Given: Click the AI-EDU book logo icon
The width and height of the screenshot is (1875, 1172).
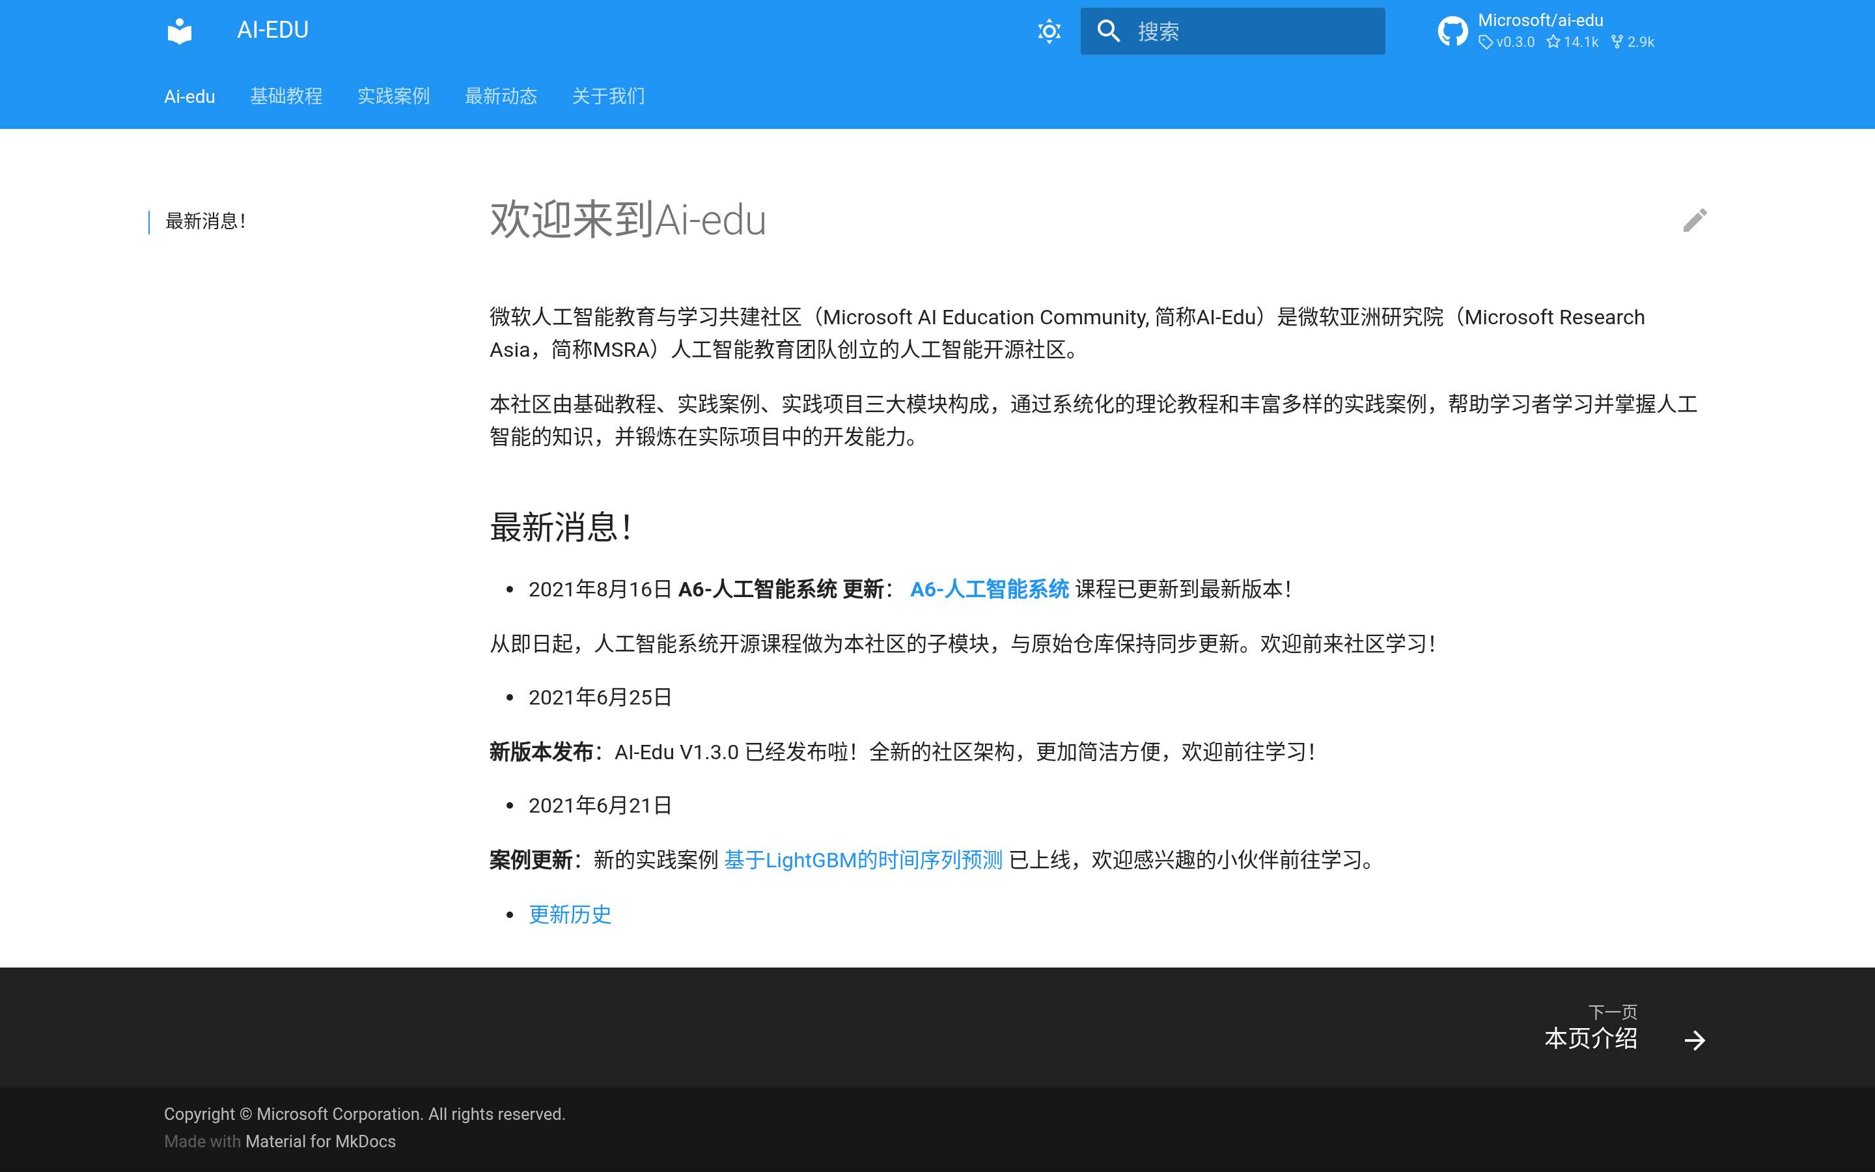Looking at the screenshot, I should 180,31.
